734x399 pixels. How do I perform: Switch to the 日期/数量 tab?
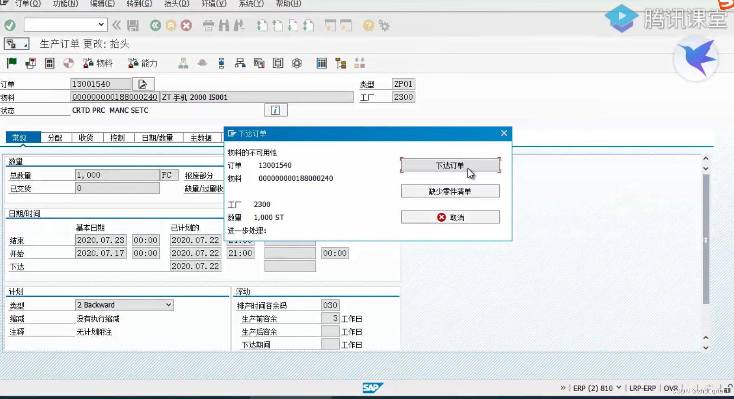(x=158, y=137)
